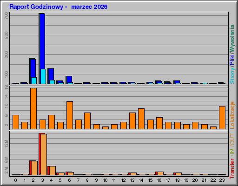238x186 pixels.
Task: Click the '6M' y-axis label
Action: point(7,159)
